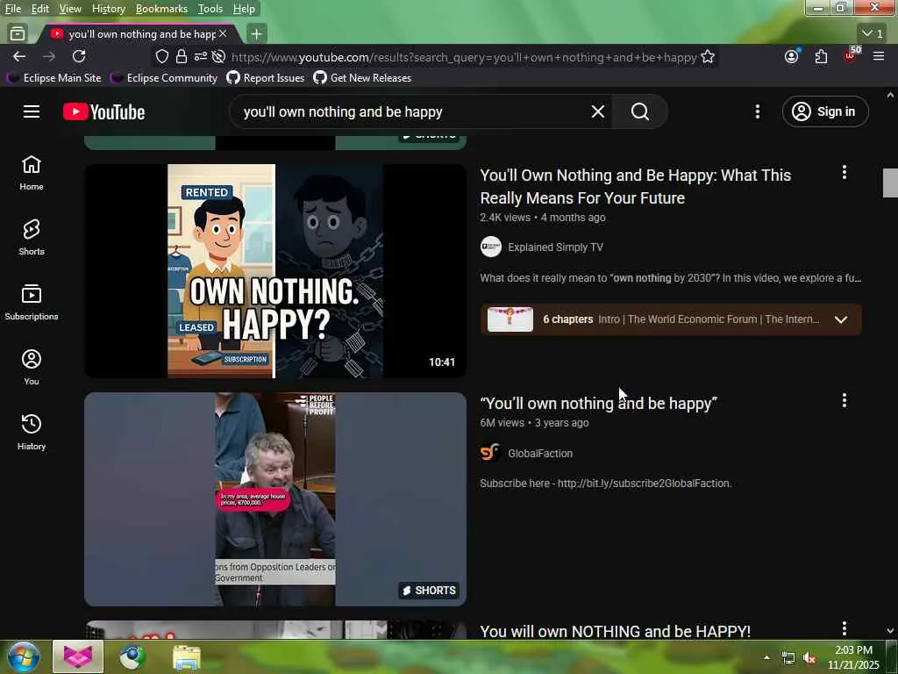The width and height of the screenshot is (898, 674).
Task: Open the Tools menu
Action: click(x=210, y=9)
